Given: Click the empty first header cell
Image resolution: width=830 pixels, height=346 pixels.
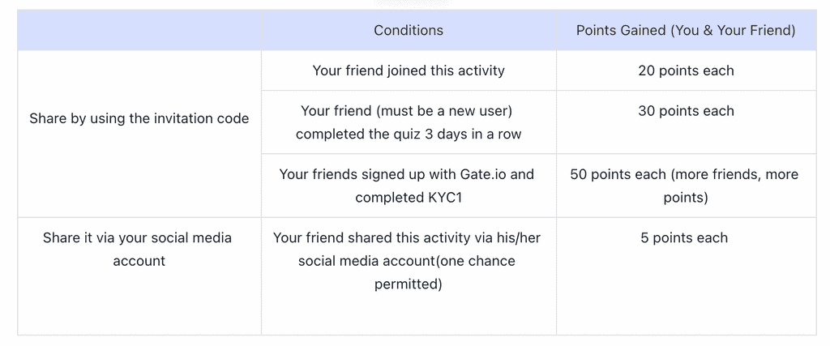Looking at the screenshot, I should [139, 30].
